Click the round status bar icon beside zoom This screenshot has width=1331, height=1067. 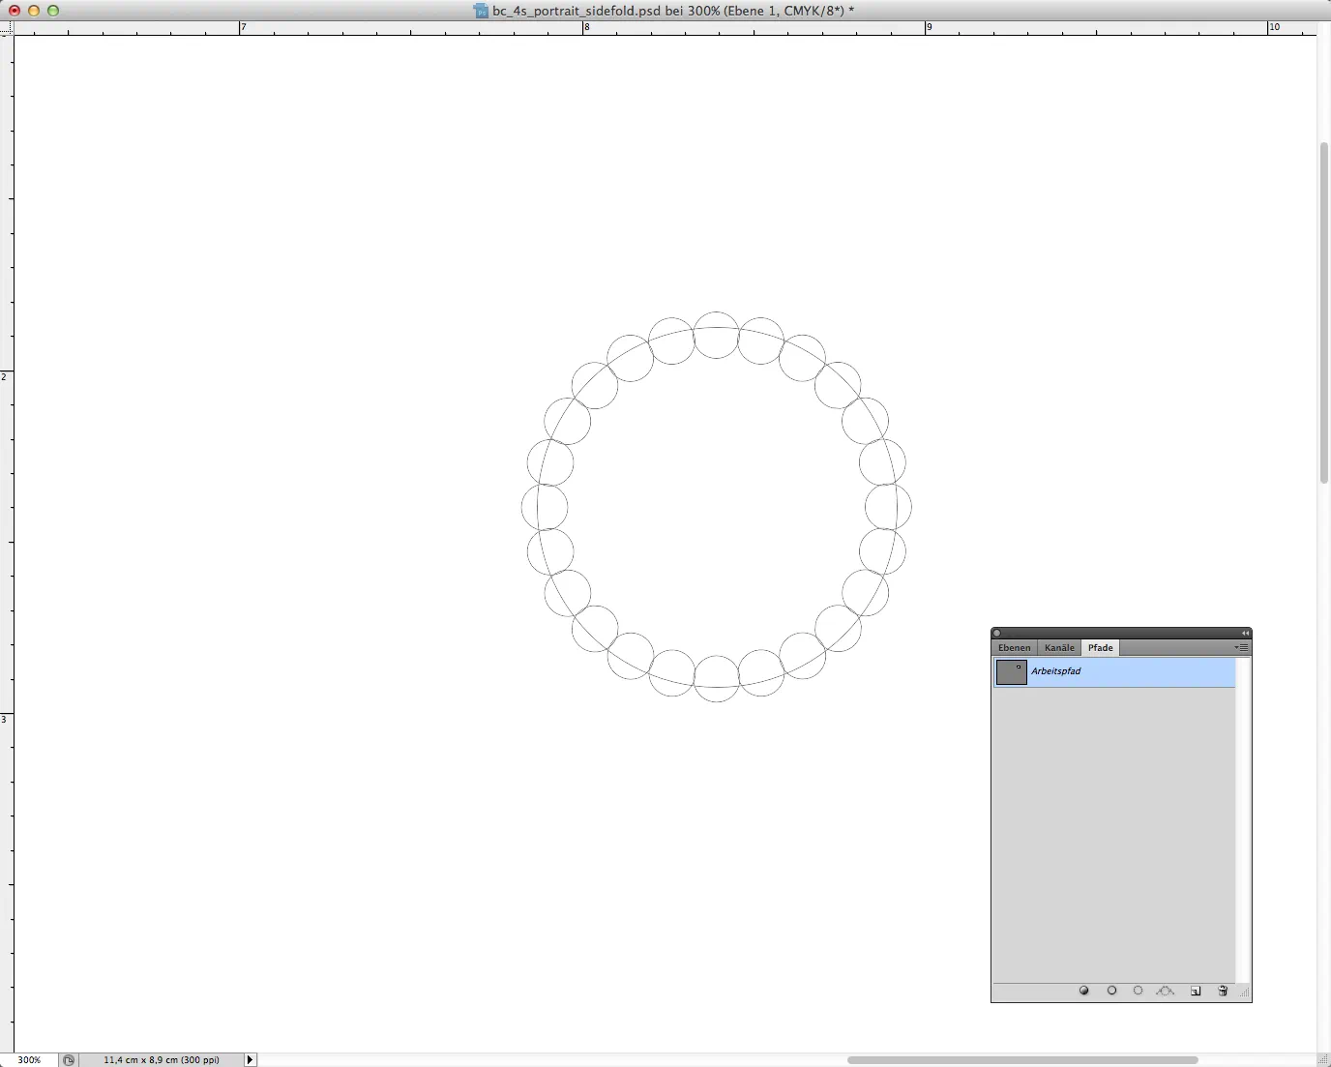click(x=69, y=1060)
